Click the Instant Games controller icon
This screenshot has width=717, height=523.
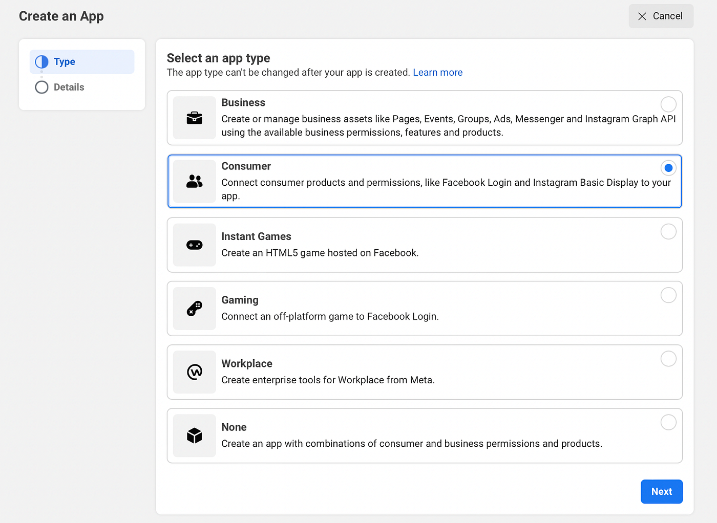point(195,245)
